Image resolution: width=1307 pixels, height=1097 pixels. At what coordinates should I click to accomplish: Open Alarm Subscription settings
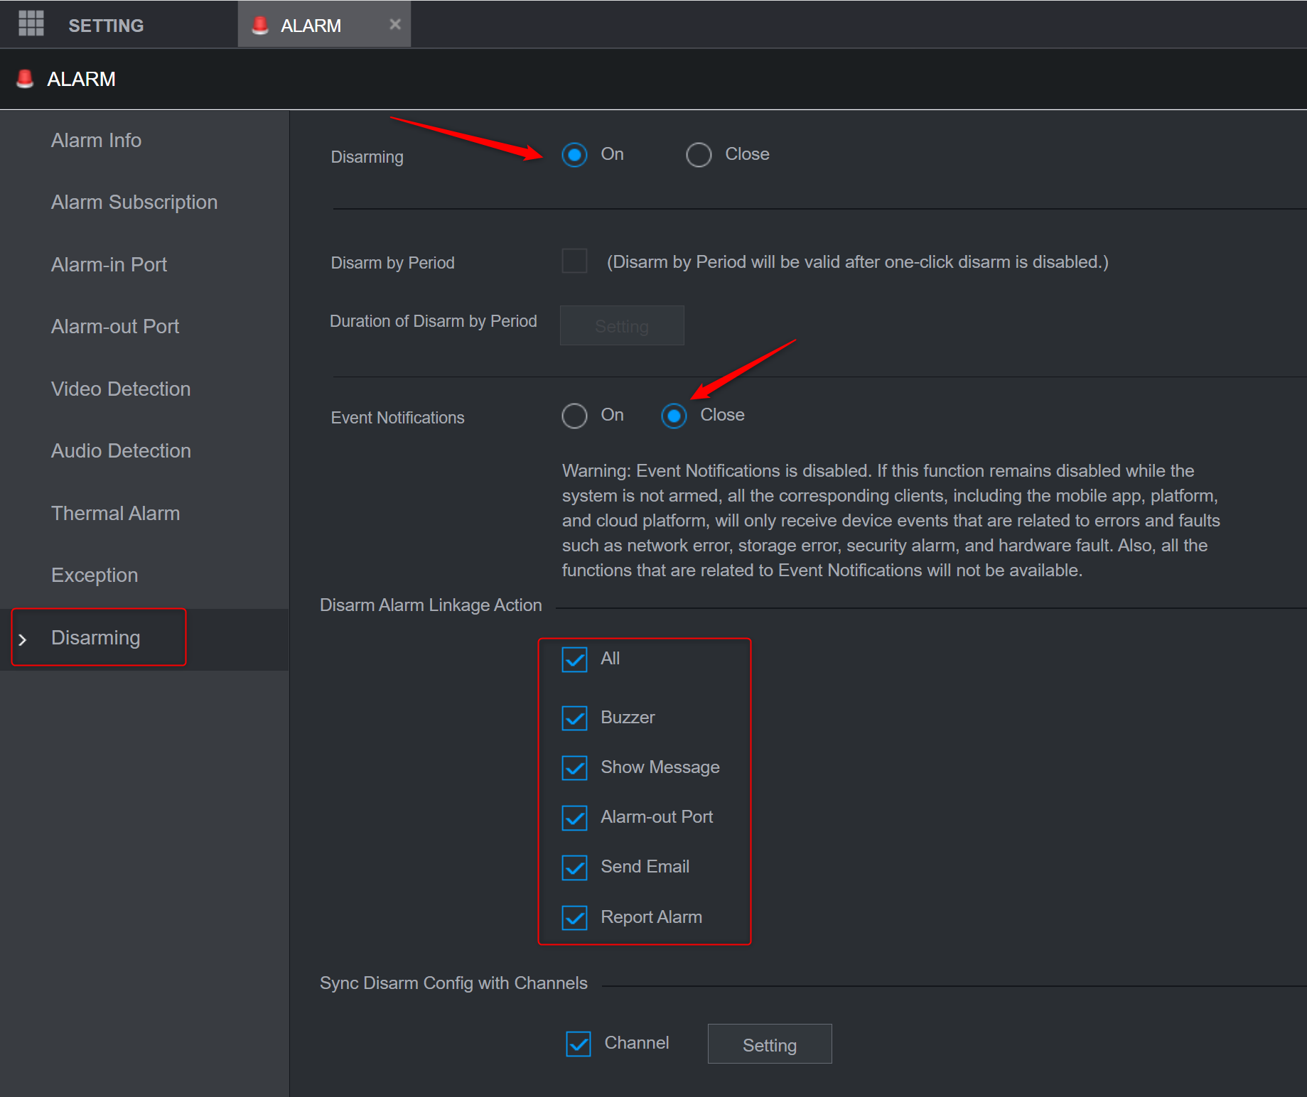[134, 202]
